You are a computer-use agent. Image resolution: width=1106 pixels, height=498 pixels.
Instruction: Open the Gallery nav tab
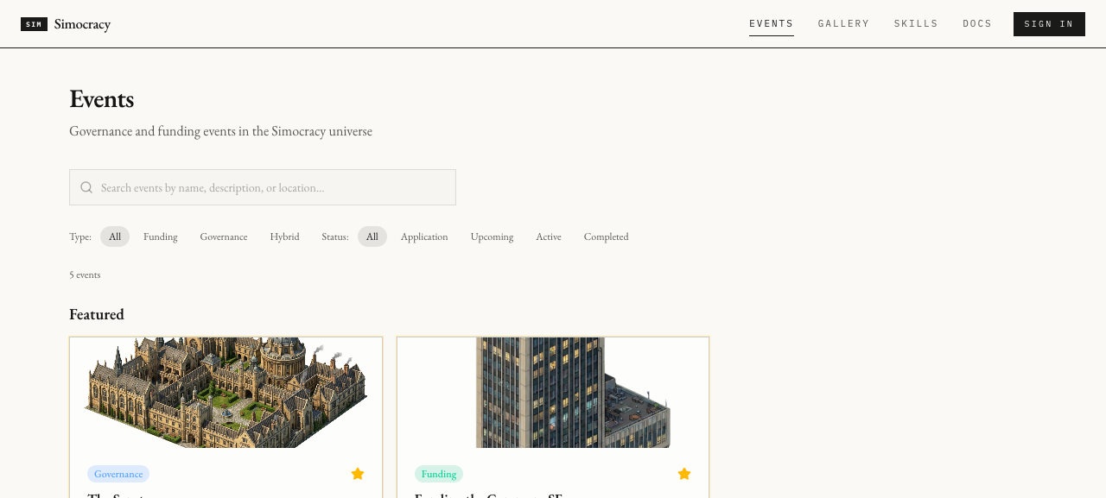(x=844, y=24)
